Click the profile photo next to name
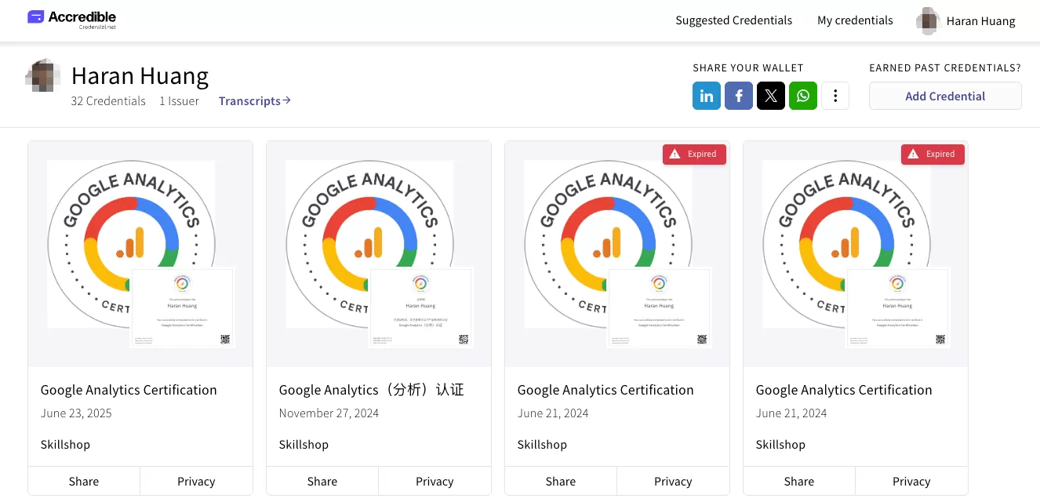The height and width of the screenshot is (502, 1040). pyautogui.click(x=43, y=76)
